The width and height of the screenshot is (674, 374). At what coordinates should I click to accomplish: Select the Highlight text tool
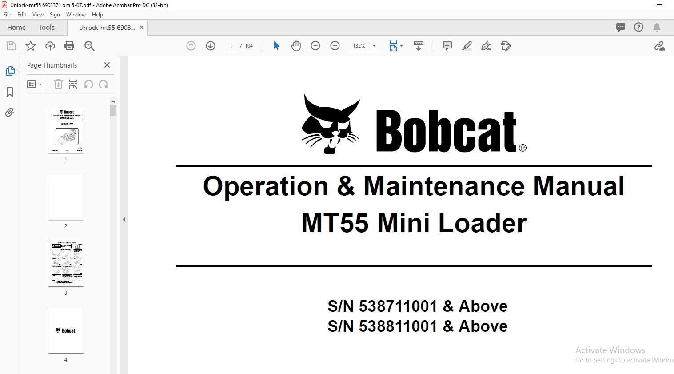[467, 46]
